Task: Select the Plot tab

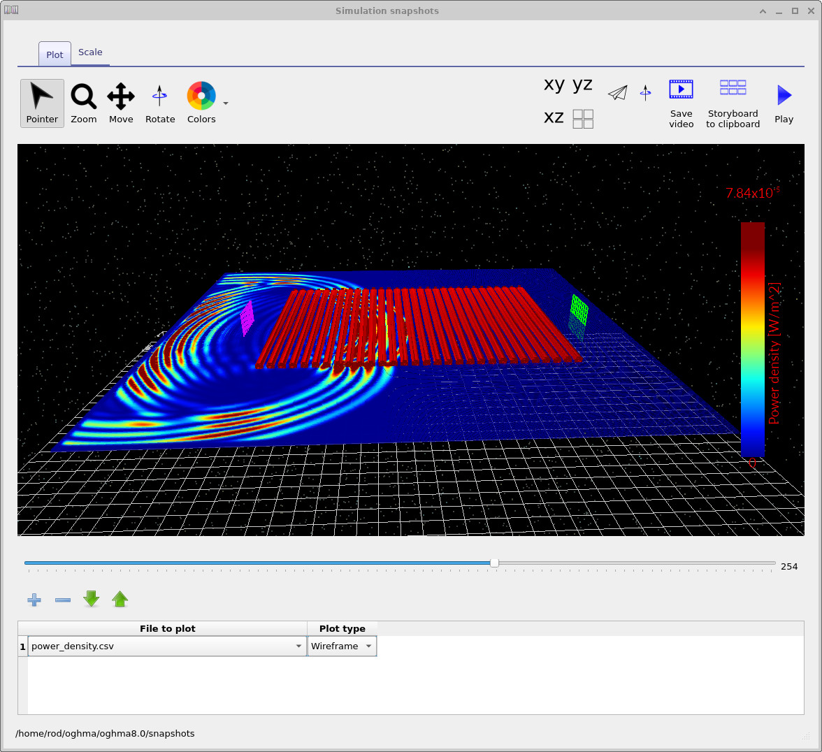Action: point(54,54)
